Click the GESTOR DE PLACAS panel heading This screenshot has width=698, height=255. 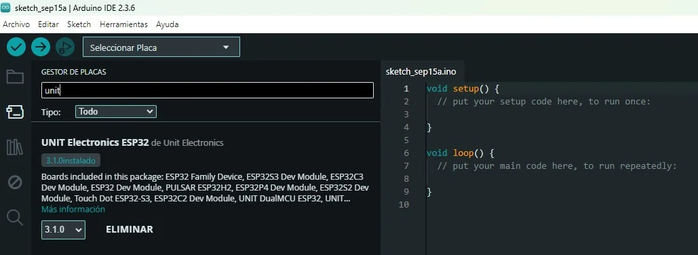73,72
